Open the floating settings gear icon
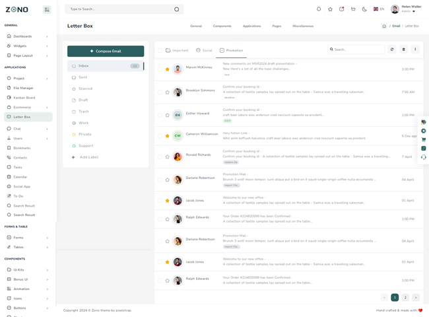Screen dimensions: 429x317 click(x=424, y=131)
